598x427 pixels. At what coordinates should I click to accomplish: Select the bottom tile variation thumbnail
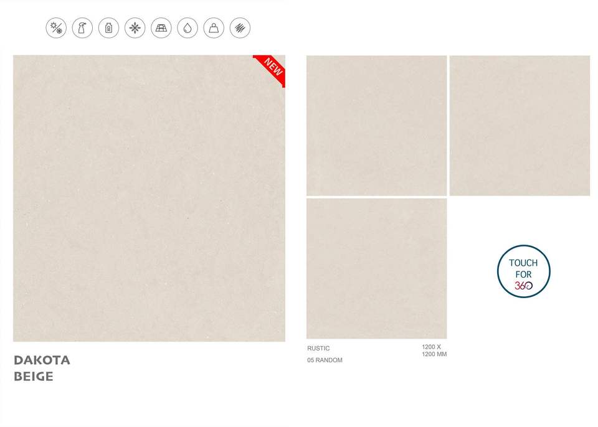376,268
